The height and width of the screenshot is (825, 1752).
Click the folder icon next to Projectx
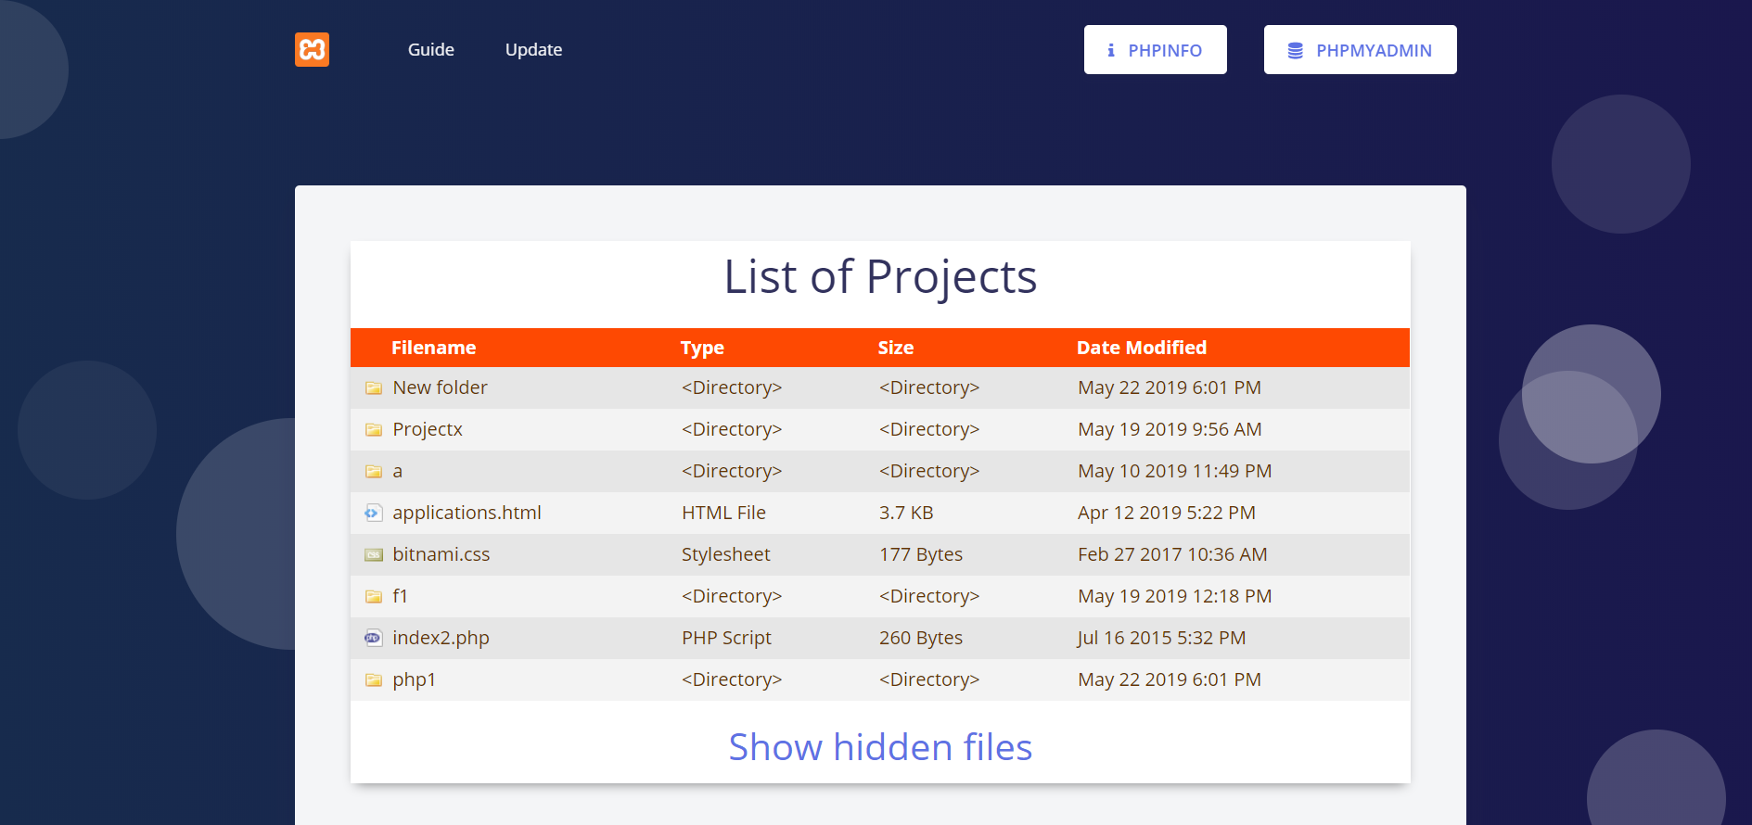click(x=374, y=430)
